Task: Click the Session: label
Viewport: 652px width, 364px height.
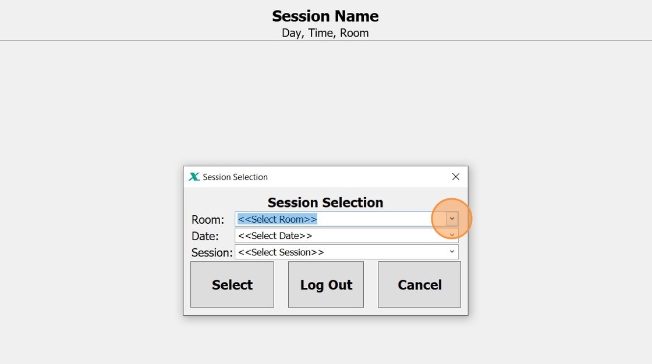Action: click(x=212, y=252)
